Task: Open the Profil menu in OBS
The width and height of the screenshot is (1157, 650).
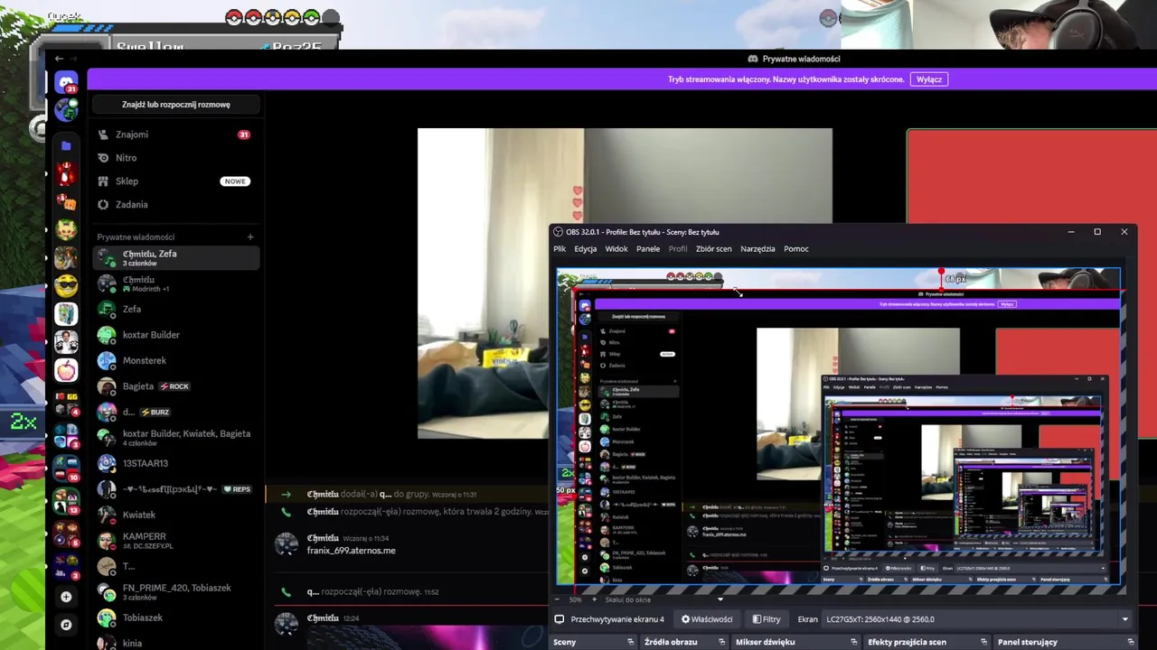Action: (678, 249)
